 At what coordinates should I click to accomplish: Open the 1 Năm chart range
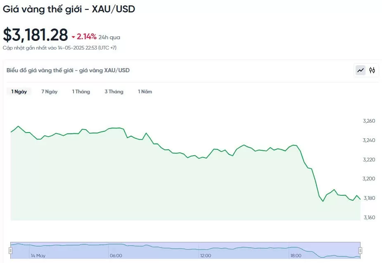pos(145,92)
